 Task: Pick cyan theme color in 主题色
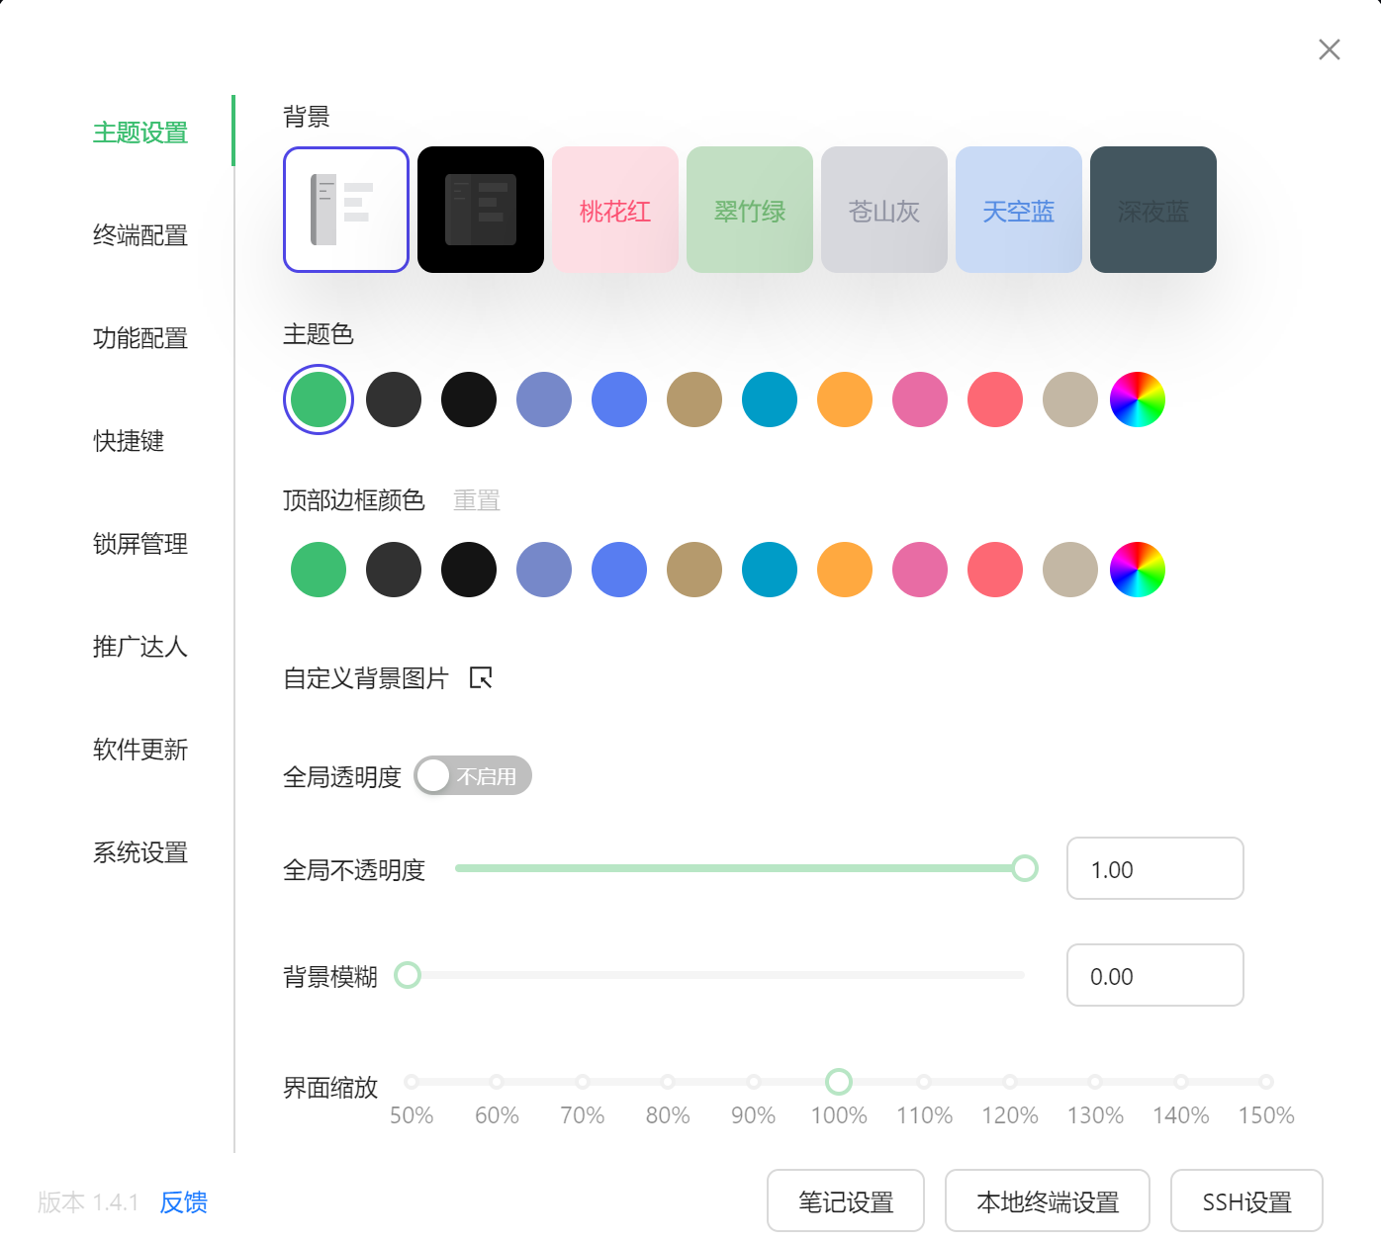click(770, 400)
